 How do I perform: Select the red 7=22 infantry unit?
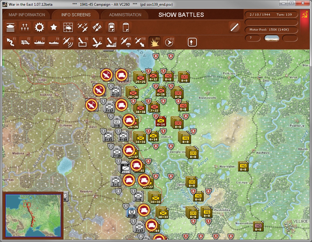154,107
